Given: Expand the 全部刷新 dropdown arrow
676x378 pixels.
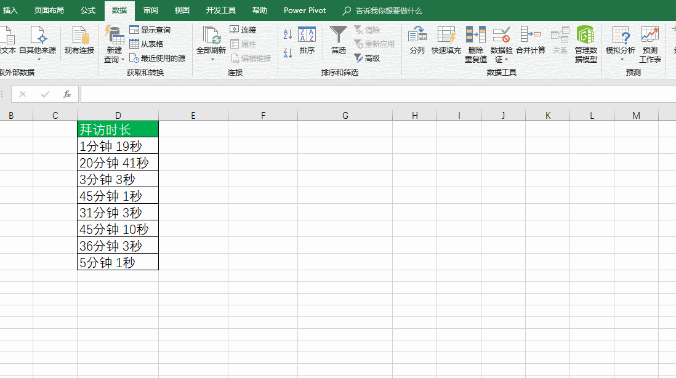Looking at the screenshot, I should point(212,60).
